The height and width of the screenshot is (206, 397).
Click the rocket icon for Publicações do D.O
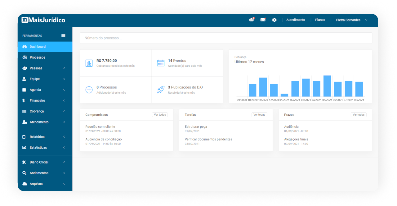tap(161, 90)
